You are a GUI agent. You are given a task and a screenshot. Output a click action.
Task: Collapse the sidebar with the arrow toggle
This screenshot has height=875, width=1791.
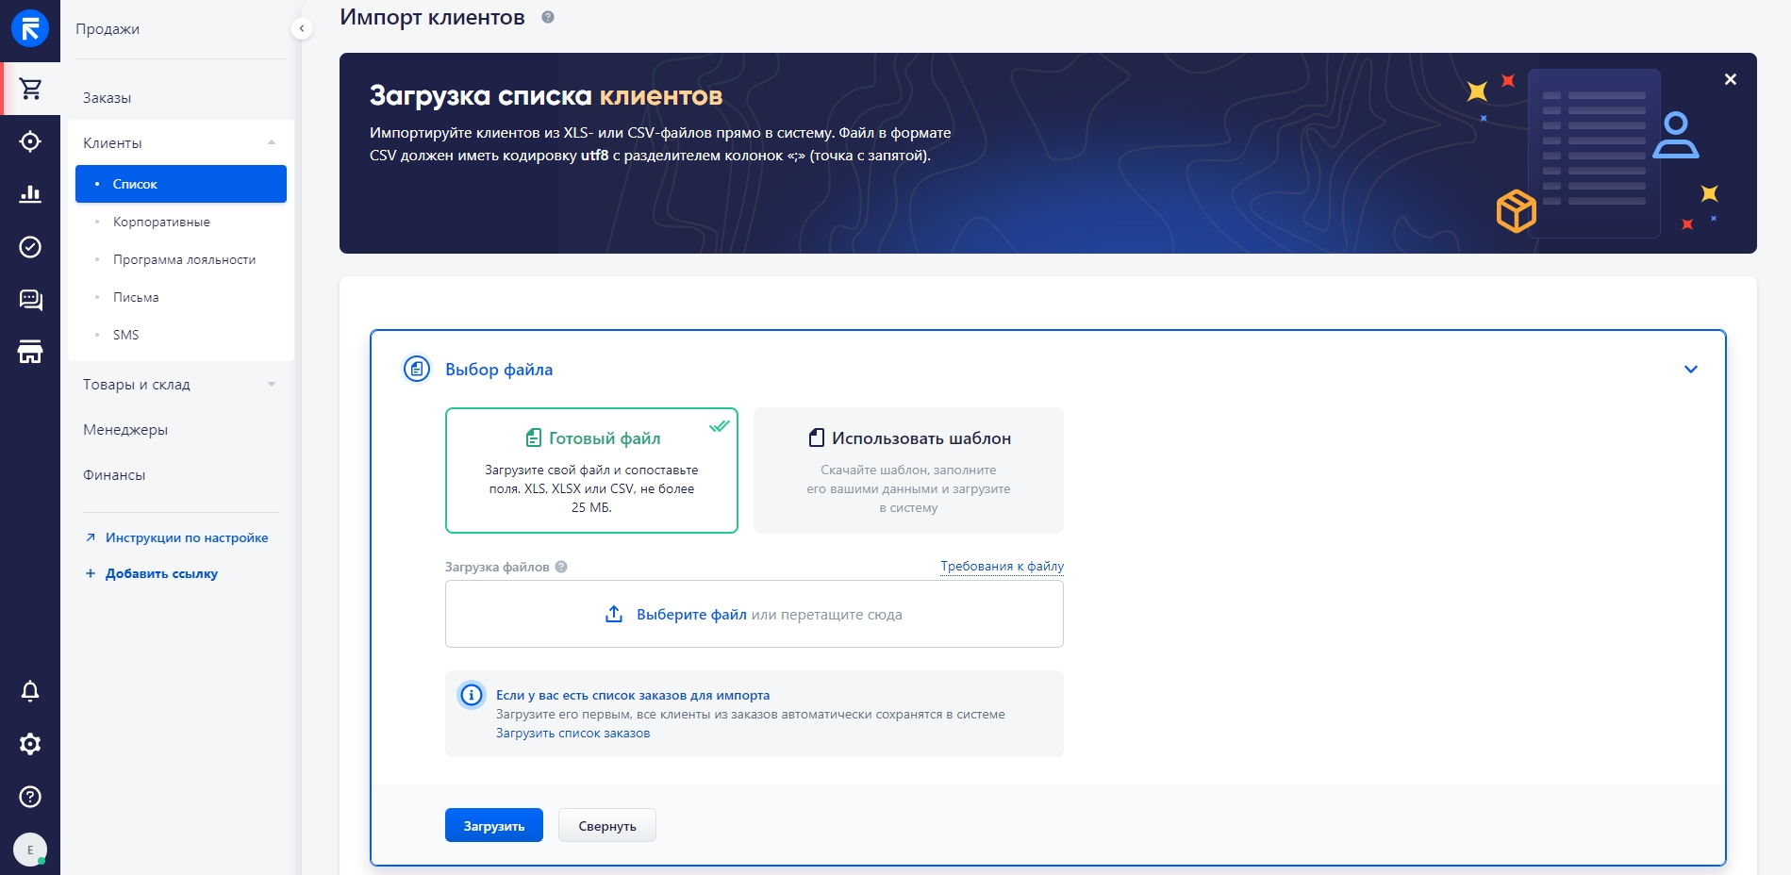pos(302,28)
